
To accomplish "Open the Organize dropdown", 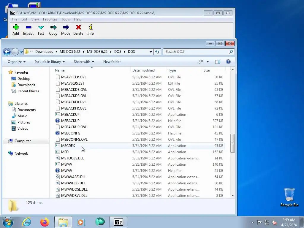I will [17, 62].
